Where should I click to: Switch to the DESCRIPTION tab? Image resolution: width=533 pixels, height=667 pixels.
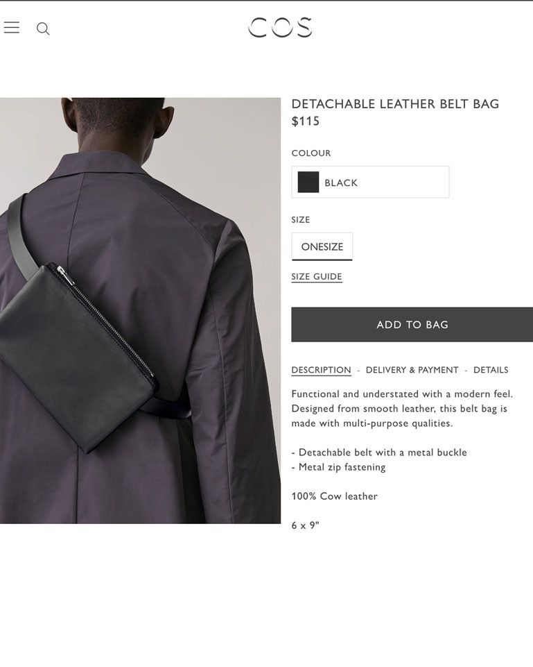click(x=321, y=370)
